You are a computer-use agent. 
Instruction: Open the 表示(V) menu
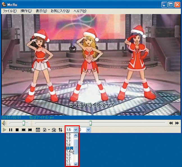pos(41,11)
